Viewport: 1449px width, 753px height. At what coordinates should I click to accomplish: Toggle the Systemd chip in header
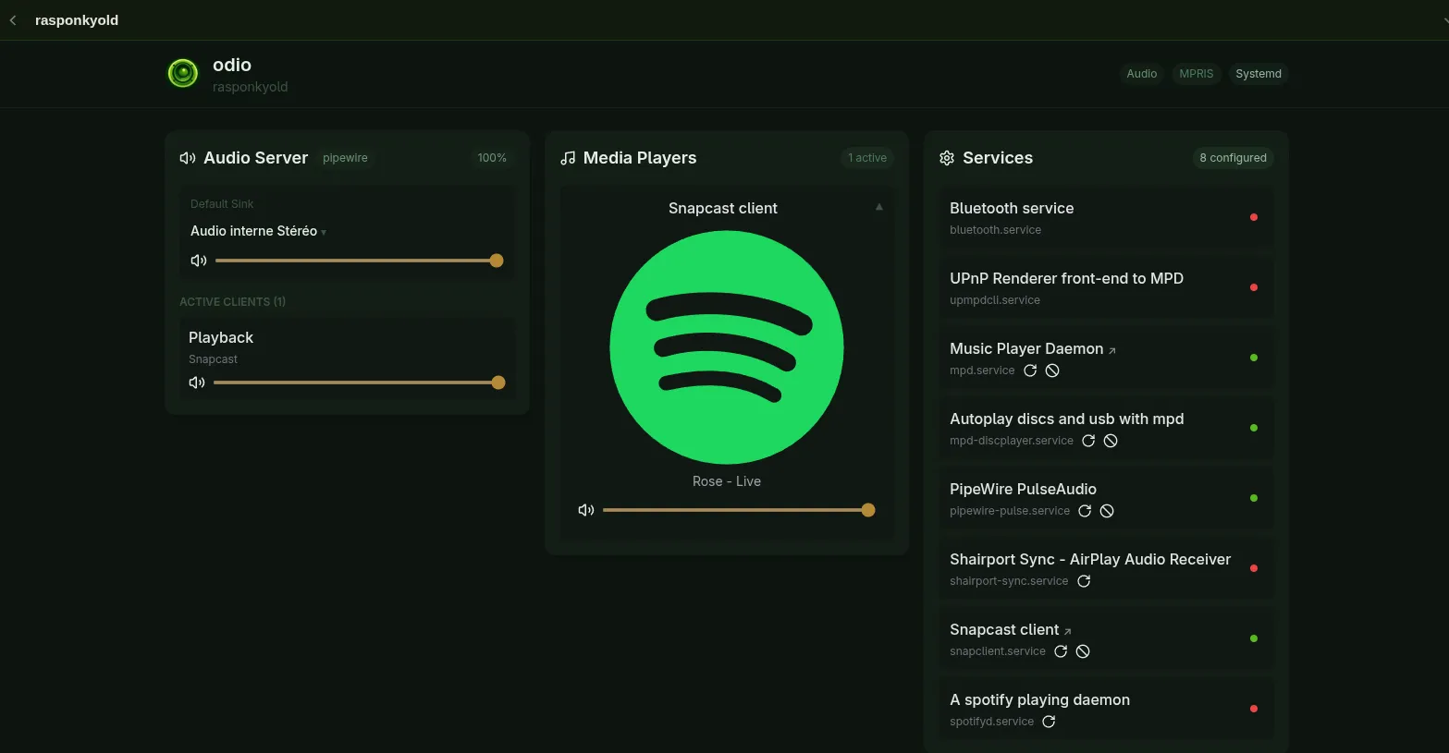(x=1259, y=74)
